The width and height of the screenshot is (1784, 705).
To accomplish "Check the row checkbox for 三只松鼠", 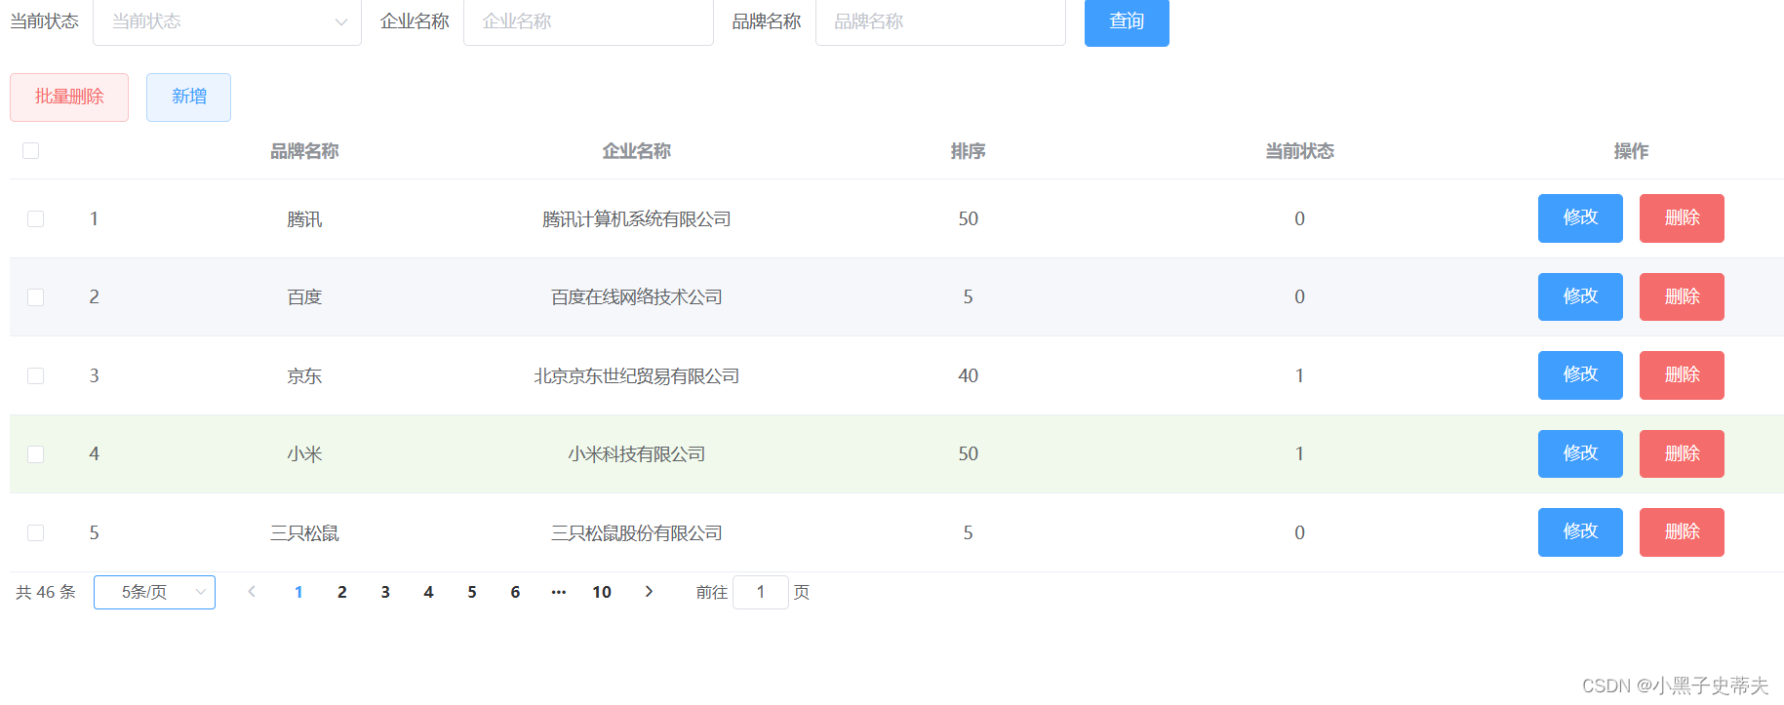I will pos(36,532).
